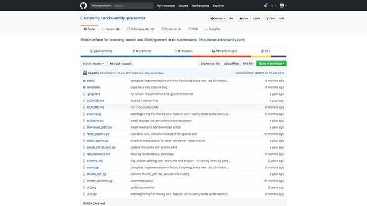367x206 pixels.
Task: Open the Clone or download dropdown
Action: pos(271,64)
